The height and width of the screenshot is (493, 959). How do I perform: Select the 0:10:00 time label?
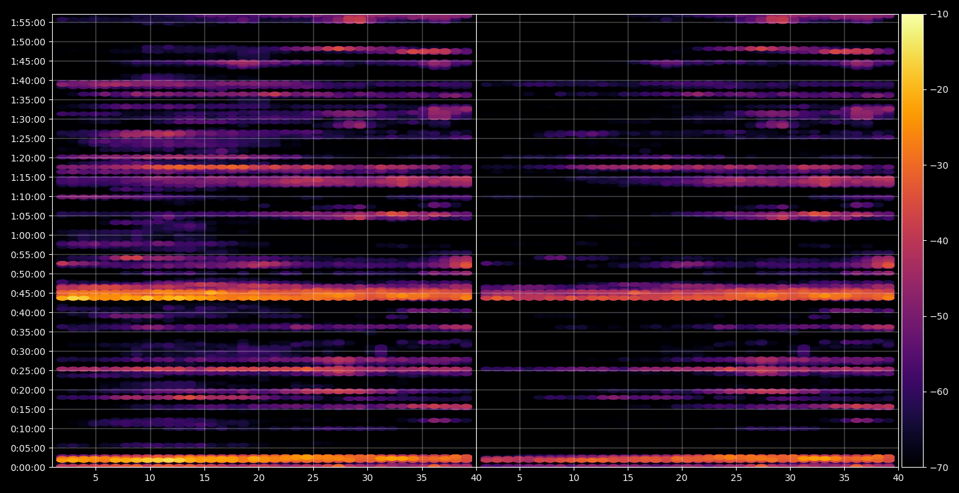28,428
